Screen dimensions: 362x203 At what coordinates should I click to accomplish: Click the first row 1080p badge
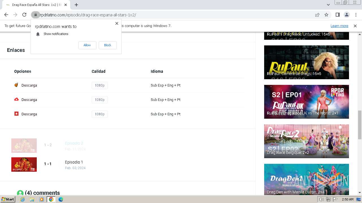click(100, 85)
